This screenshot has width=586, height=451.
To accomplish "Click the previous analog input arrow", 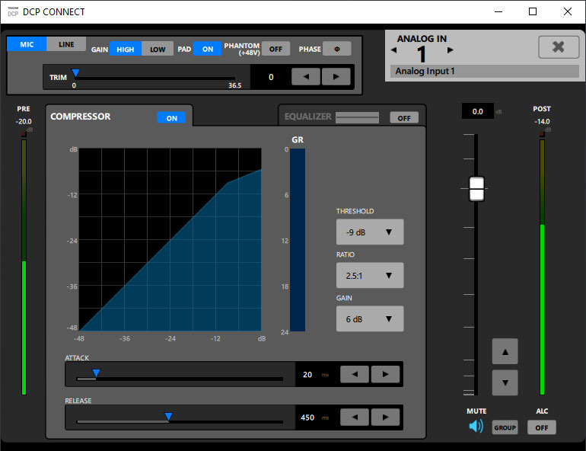I will point(394,50).
